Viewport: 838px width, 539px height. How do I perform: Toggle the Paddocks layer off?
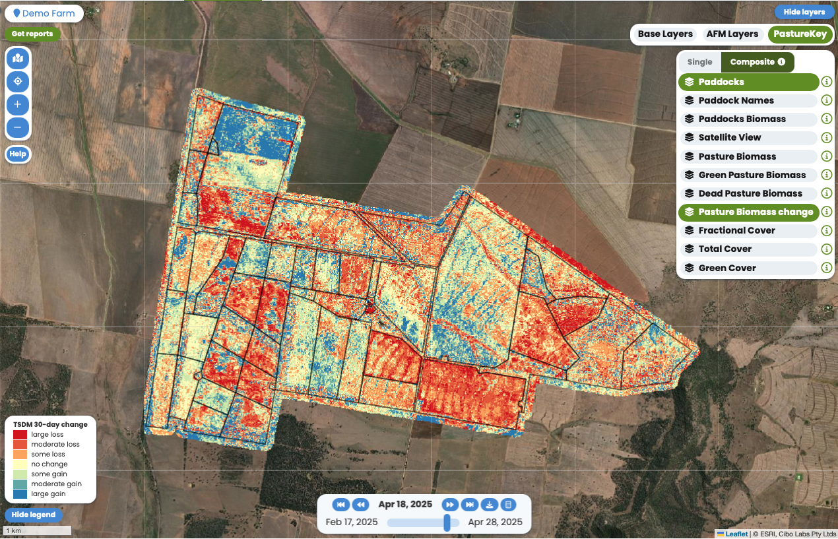748,82
